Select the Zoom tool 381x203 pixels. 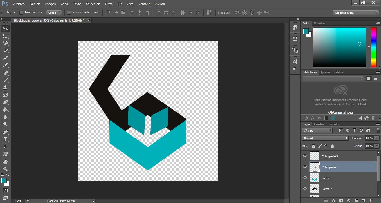5,169
